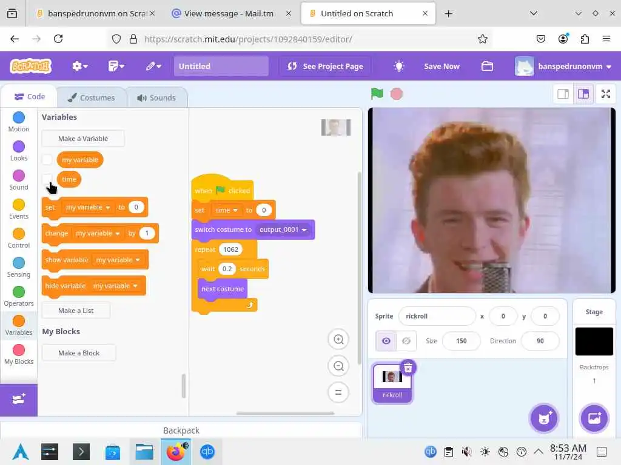Open variable dropdown in show variable block
Viewport: 621px width, 465px height.
click(118, 260)
